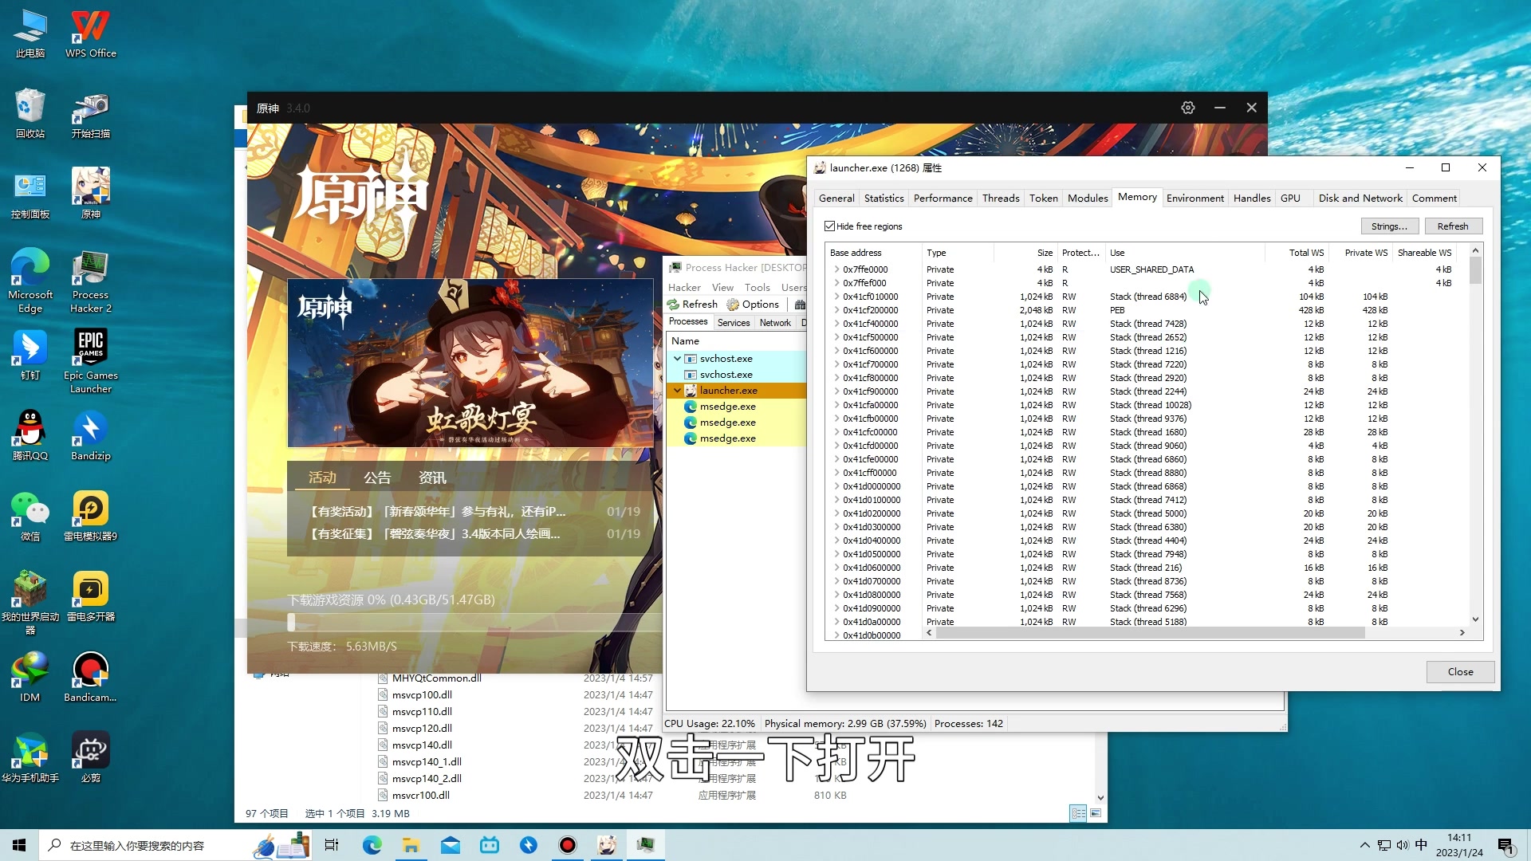Open the Bandizip desktop icon
This screenshot has width=1531, height=861.
(90, 436)
